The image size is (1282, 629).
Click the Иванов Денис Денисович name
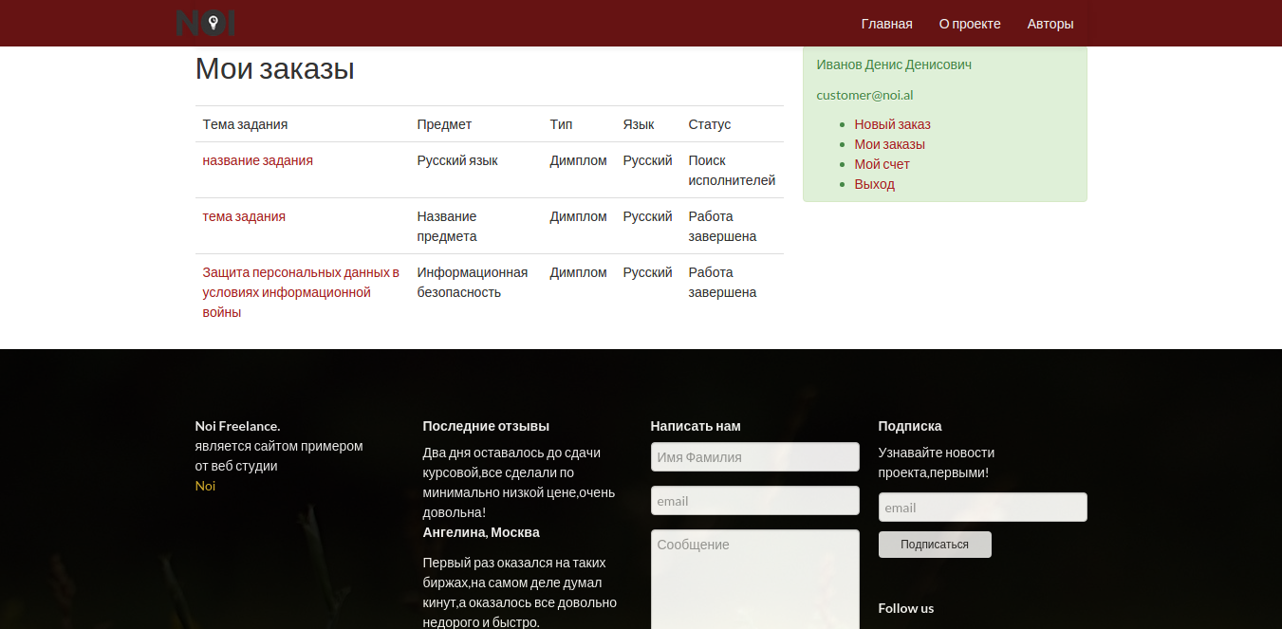click(894, 65)
